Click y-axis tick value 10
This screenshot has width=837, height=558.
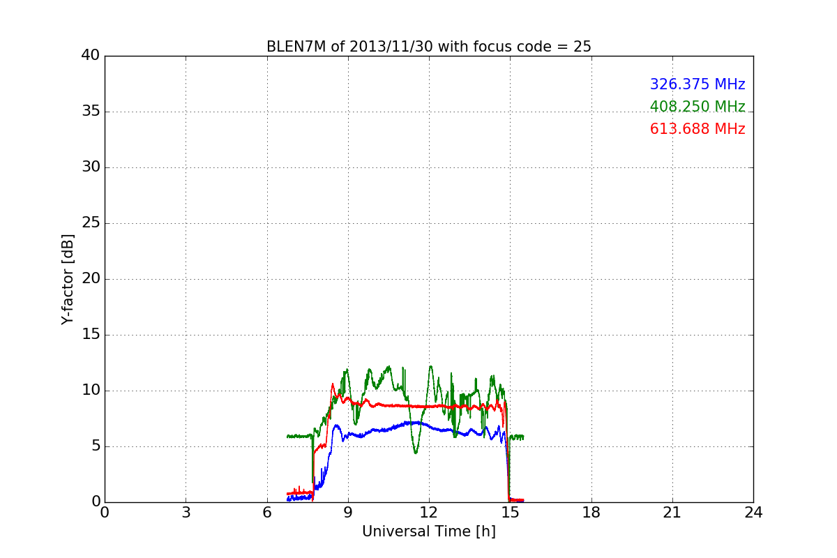click(x=91, y=391)
